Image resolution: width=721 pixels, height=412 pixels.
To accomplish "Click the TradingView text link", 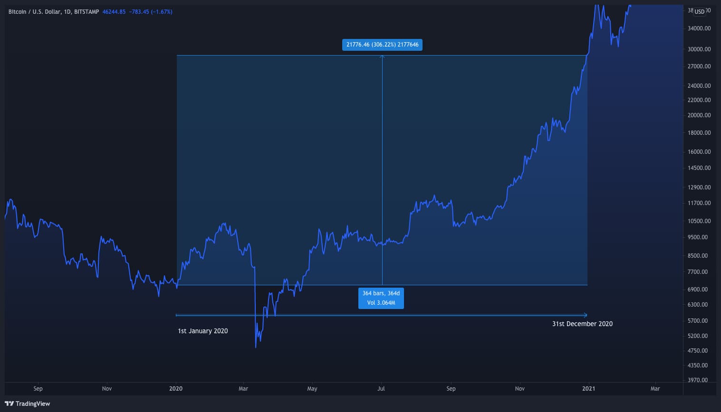I will [x=33, y=403].
